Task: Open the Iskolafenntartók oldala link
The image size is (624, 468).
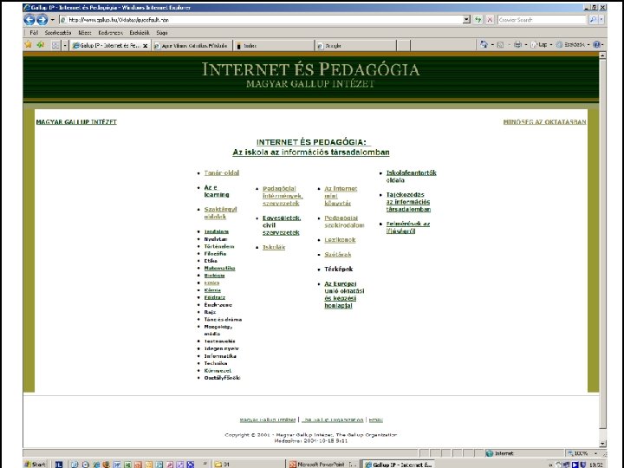Action: (x=411, y=176)
